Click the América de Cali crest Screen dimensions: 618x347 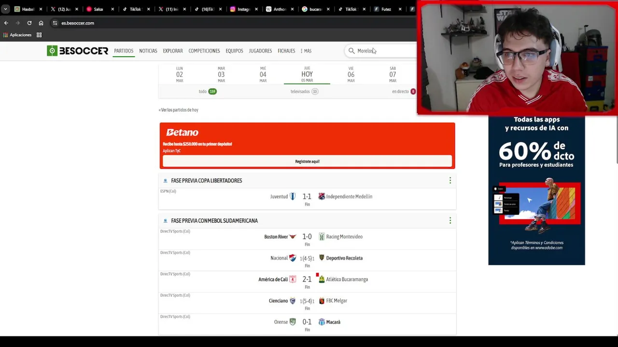coord(293,279)
